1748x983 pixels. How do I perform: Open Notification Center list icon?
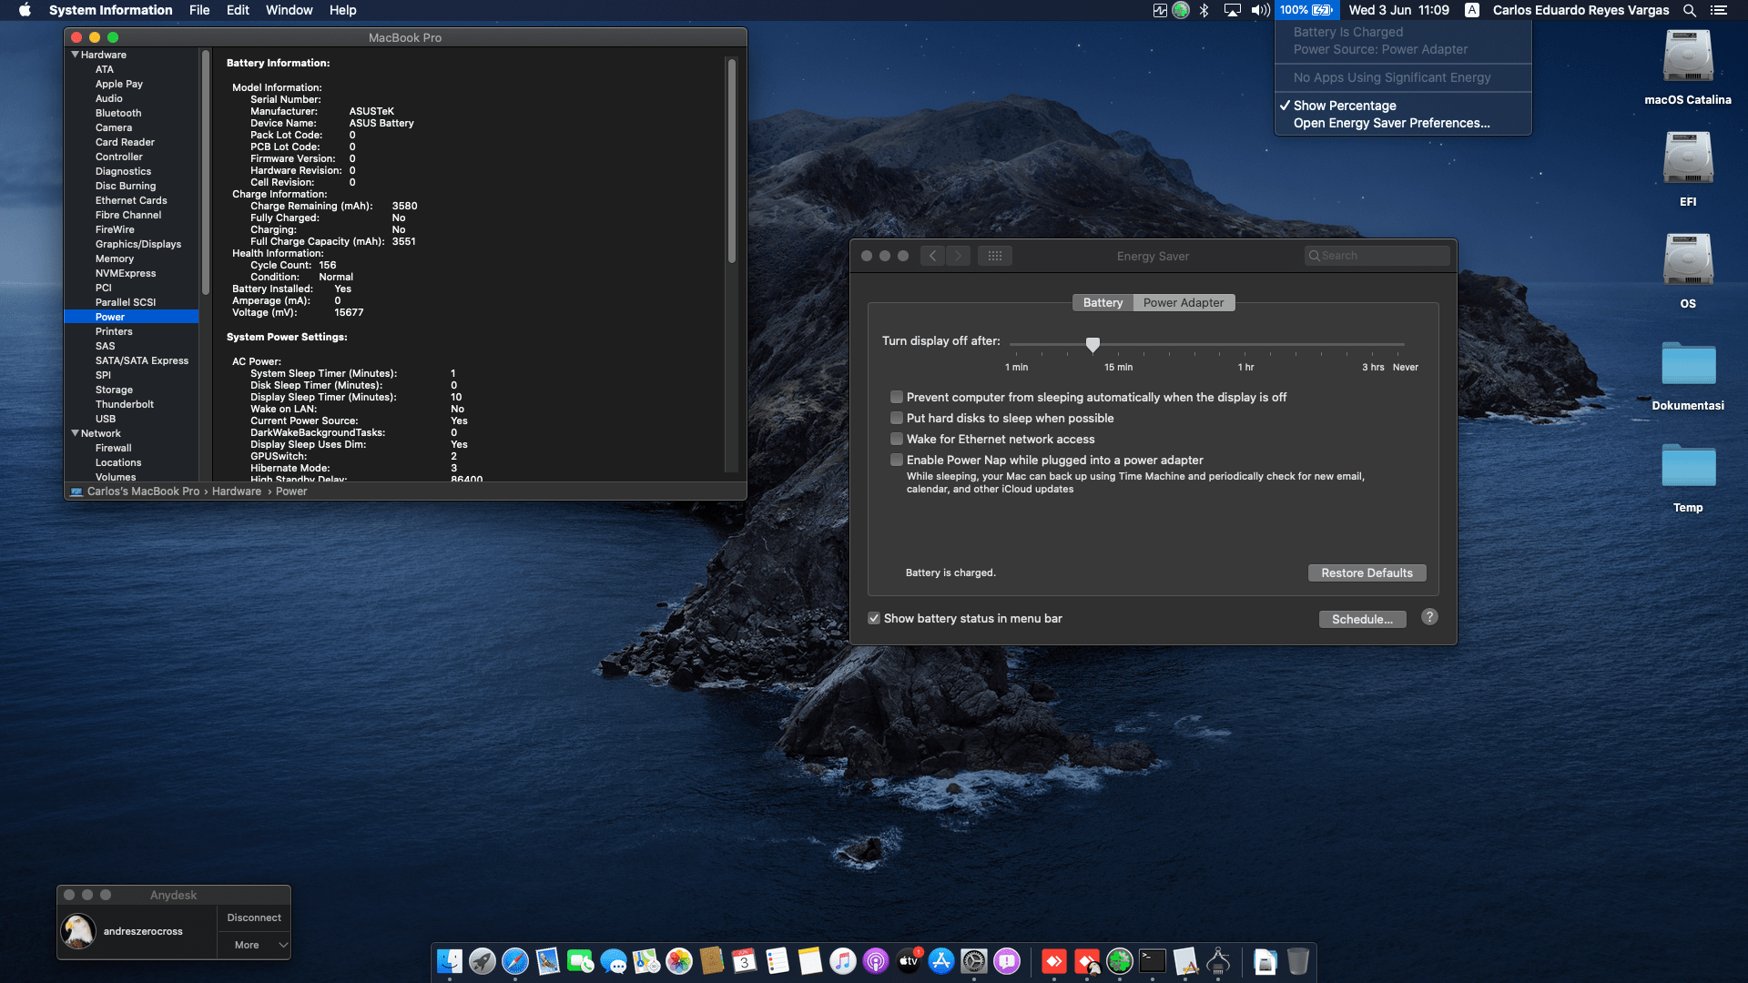coord(1719,10)
